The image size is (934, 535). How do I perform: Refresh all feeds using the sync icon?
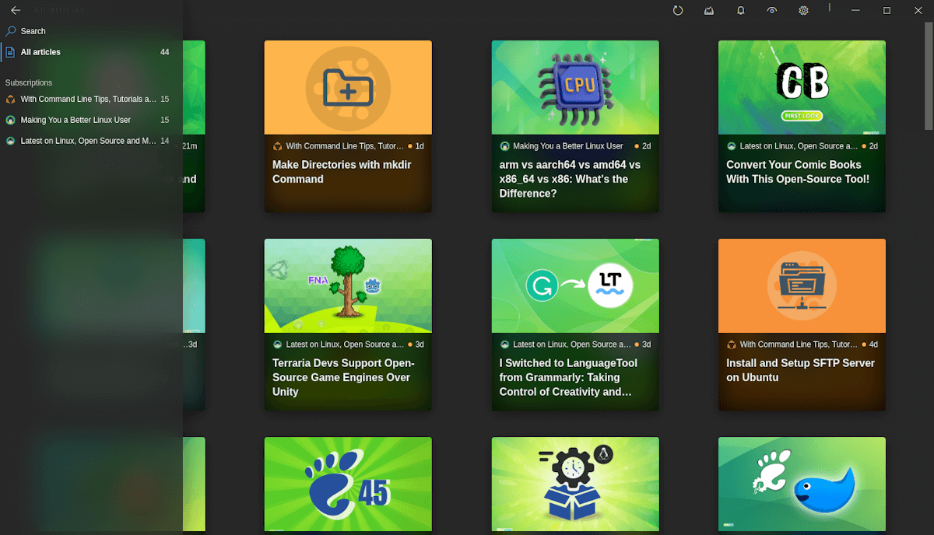coord(678,10)
